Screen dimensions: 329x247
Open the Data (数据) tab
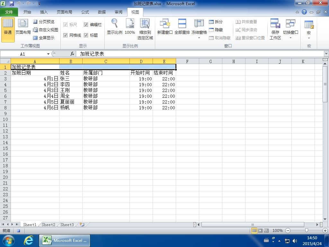point(102,12)
